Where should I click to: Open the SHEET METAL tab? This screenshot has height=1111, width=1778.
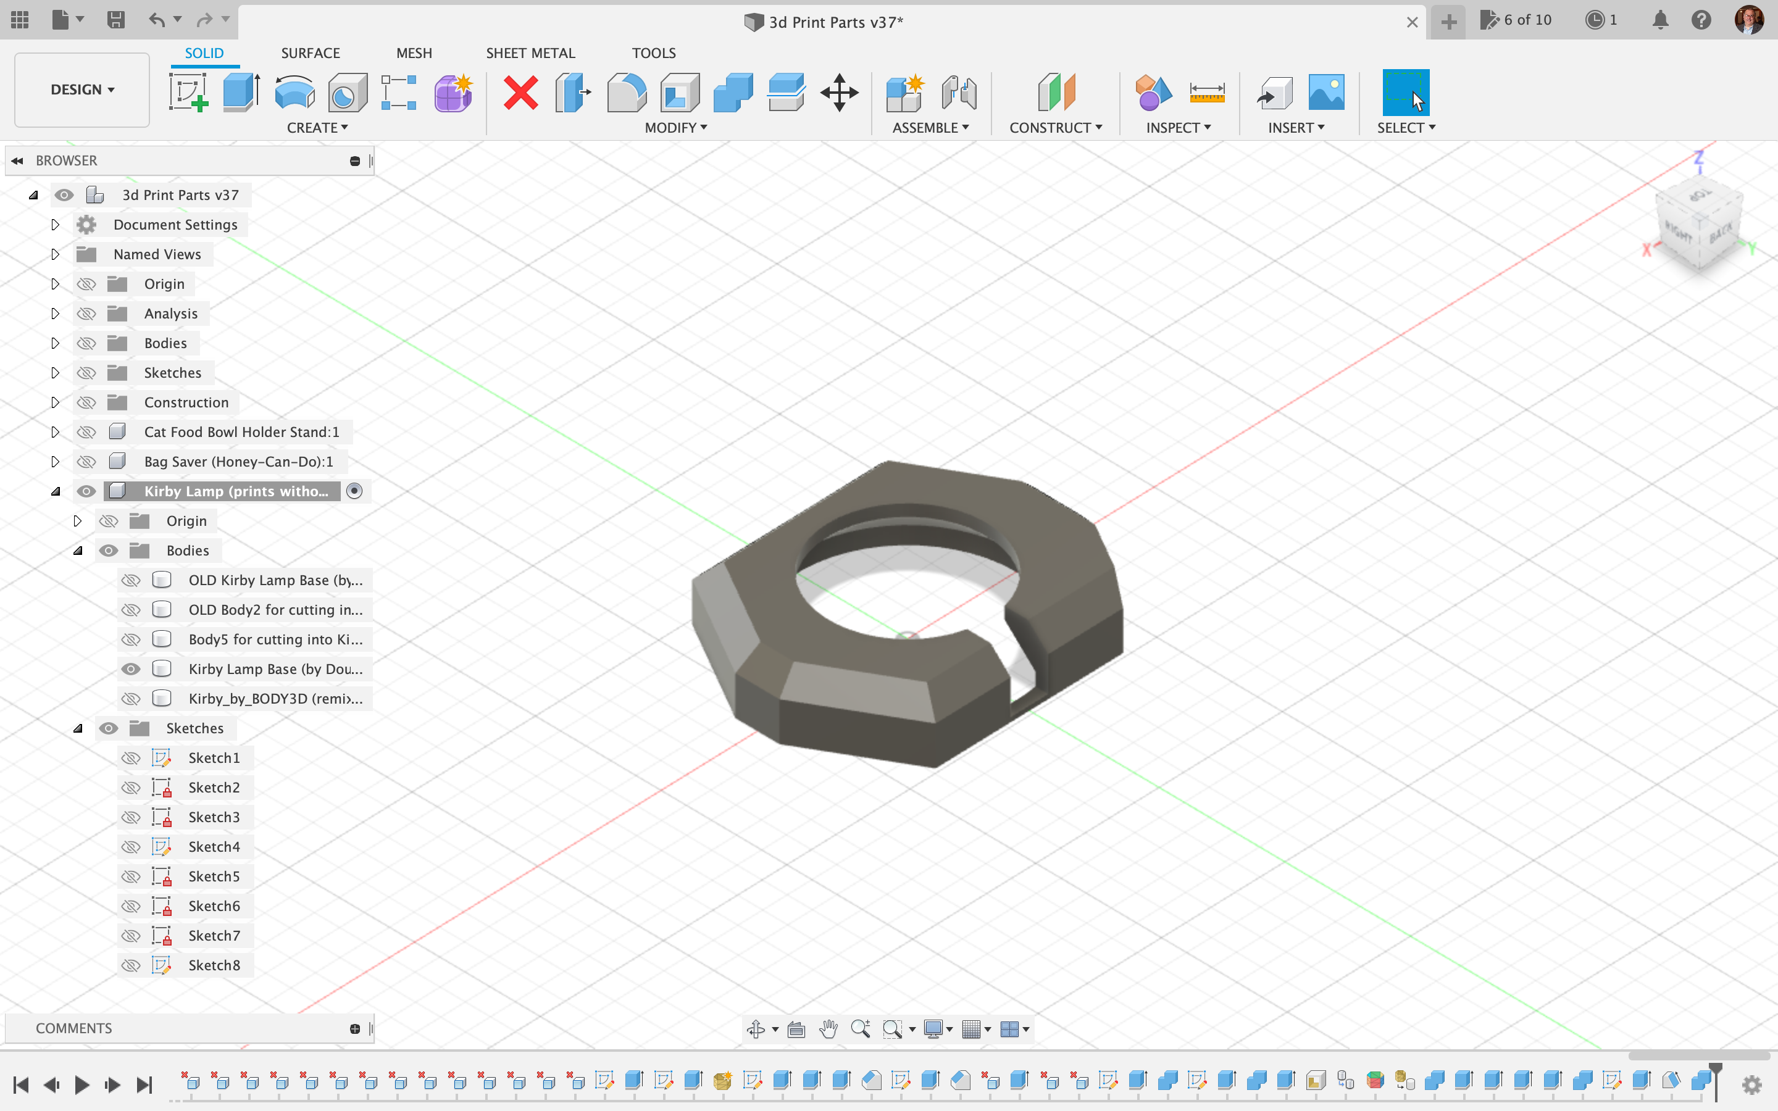530,53
